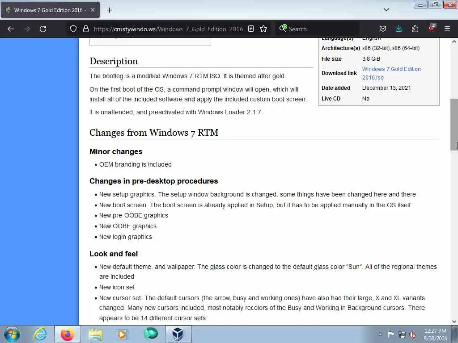Click the 'Architecture(s)' infobox label

pos(340,48)
